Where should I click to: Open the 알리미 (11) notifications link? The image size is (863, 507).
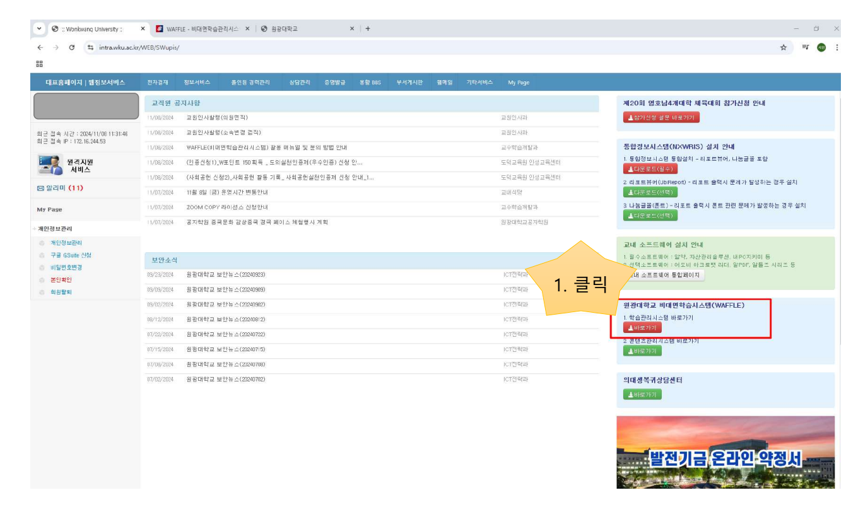tap(60, 188)
